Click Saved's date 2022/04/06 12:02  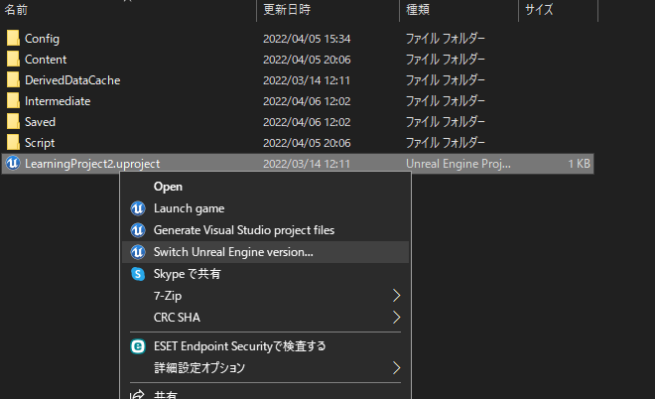click(x=307, y=122)
